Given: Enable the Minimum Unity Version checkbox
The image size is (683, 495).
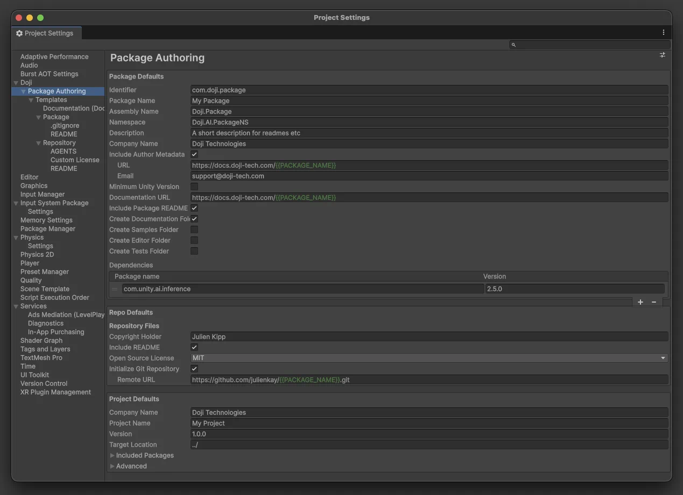Looking at the screenshot, I should coord(194,186).
